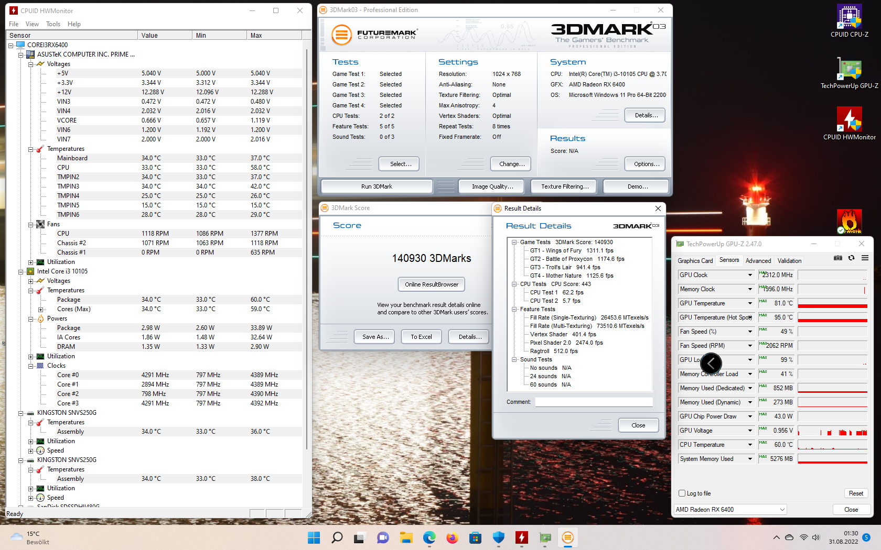Image resolution: width=881 pixels, height=550 pixels.
Task: Open Microsoft Store from the taskbar
Action: click(475, 537)
